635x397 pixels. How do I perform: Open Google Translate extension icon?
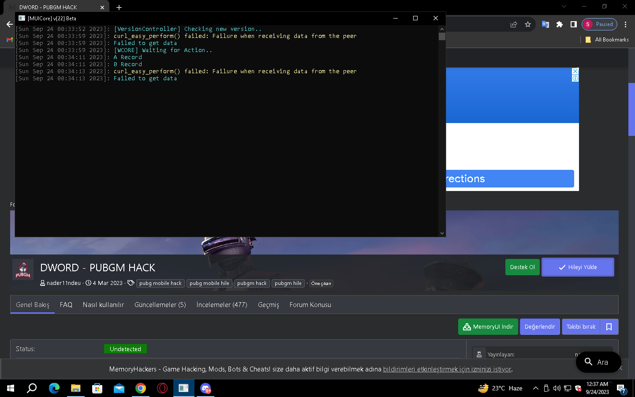pos(545,24)
